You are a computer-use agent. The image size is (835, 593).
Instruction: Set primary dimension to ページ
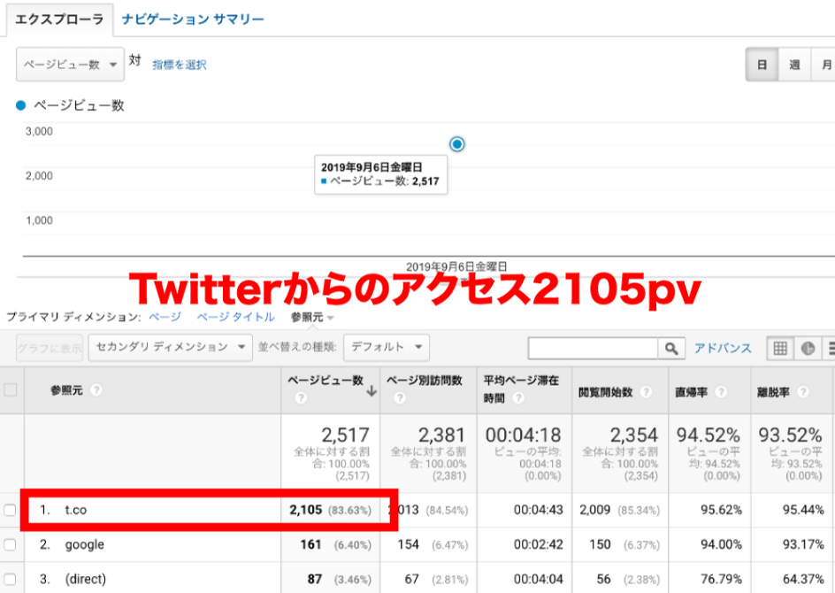point(165,317)
